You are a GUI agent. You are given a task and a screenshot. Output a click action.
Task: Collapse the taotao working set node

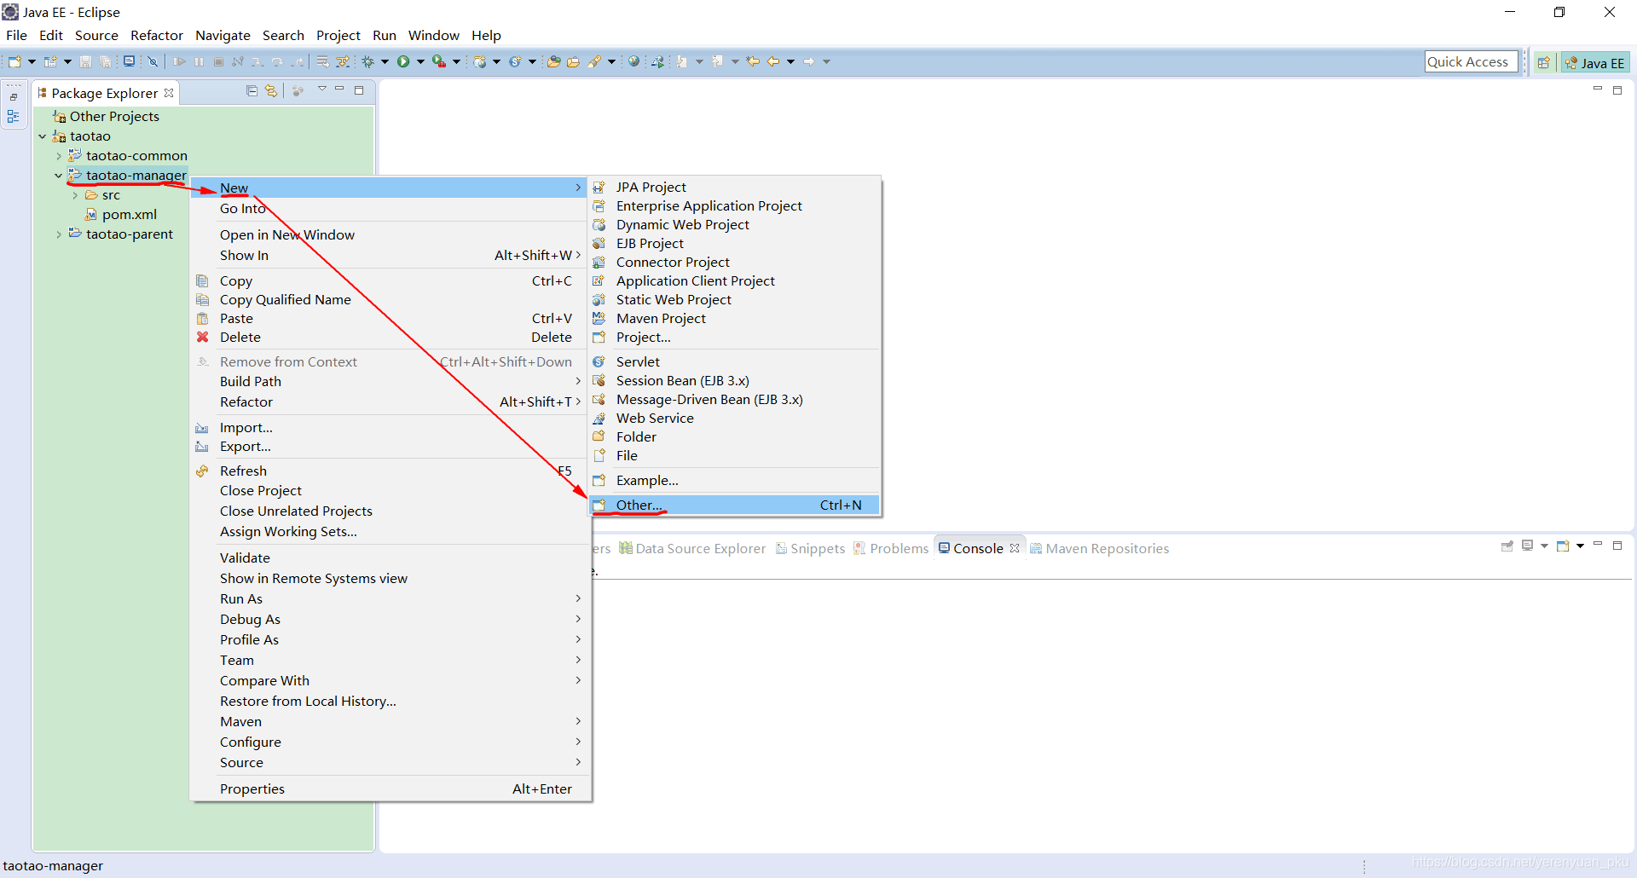tap(42, 136)
